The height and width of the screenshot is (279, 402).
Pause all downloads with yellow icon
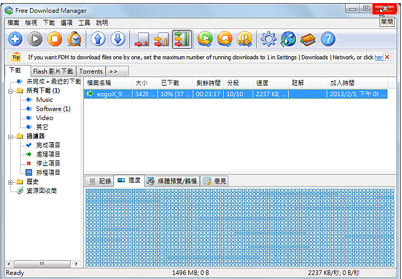[x=244, y=39]
